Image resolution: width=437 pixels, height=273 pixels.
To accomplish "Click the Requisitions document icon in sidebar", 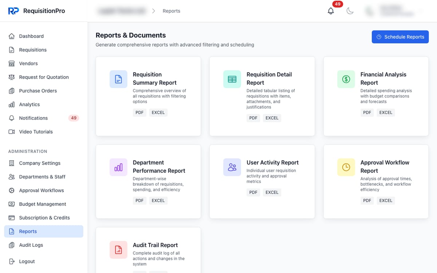I will click(x=12, y=50).
